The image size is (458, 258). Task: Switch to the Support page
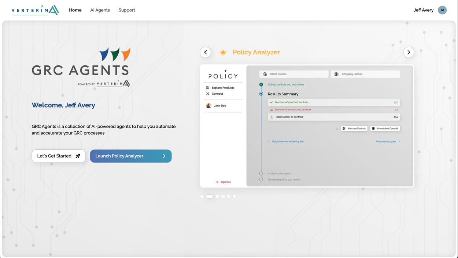click(127, 10)
